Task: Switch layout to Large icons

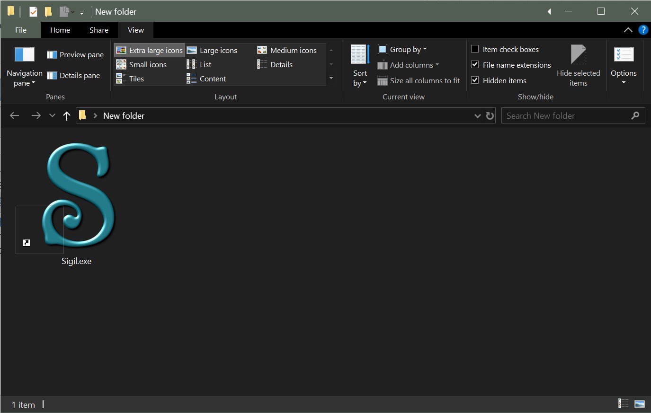Action: point(212,50)
